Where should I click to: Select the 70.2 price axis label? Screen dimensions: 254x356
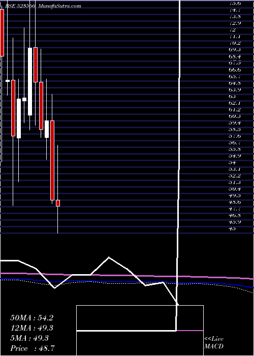click(235, 43)
